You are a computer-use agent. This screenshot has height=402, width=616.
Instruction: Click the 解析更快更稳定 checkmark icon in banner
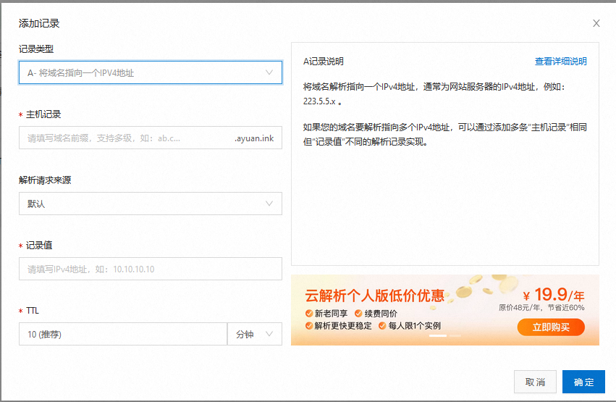[x=309, y=326]
